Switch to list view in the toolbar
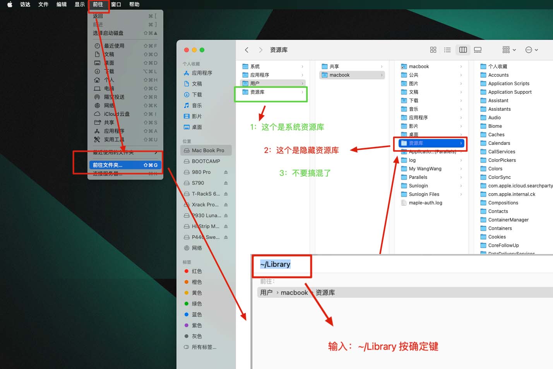Screen dimensions: 553x369 pos(447,50)
